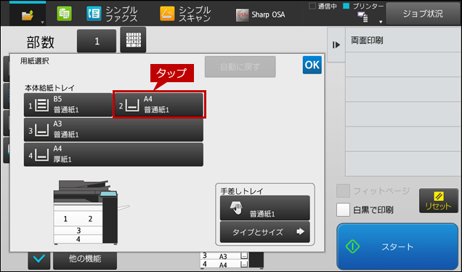Enable 白黒で印刷 checkbox
462x272 pixels.
pyautogui.click(x=344, y=209)
